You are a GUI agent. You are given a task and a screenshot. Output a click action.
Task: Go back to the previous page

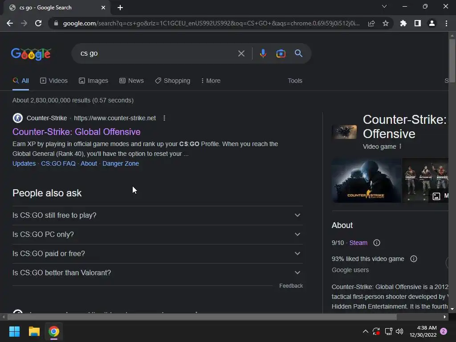coord(10,23)
